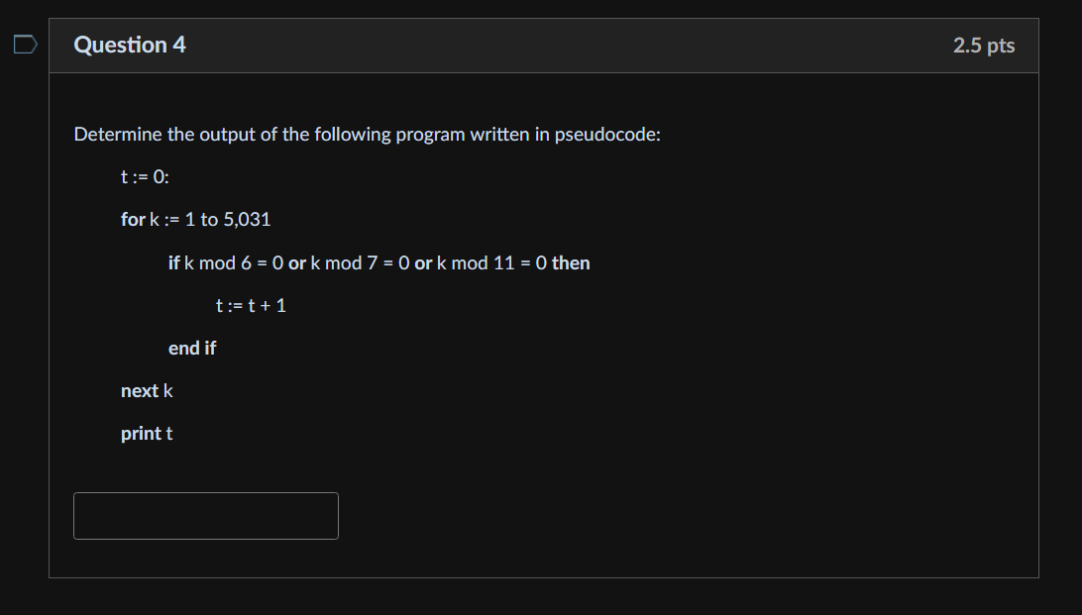Click the next k statement
Viewport: 1082px width, 615px height.
click(x=146, y=390)
